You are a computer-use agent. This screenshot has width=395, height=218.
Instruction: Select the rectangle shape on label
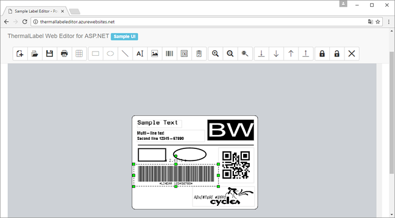152,154
